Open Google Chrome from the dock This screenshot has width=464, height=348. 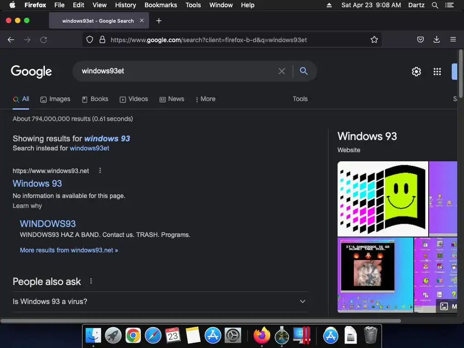pos(133,335)
